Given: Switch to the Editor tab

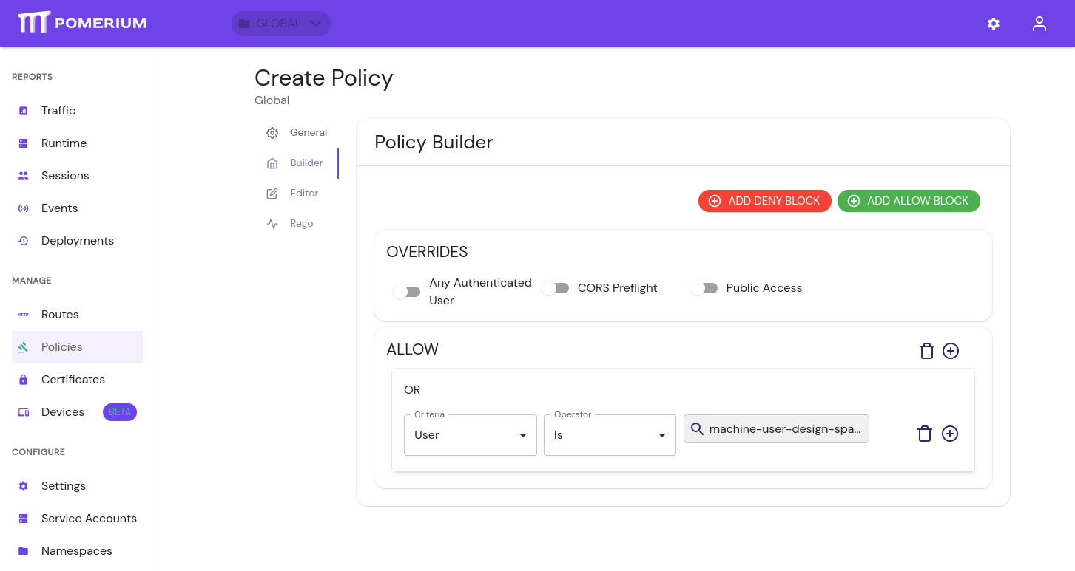Looking at the screenshot, I should [x=303, y=193].
